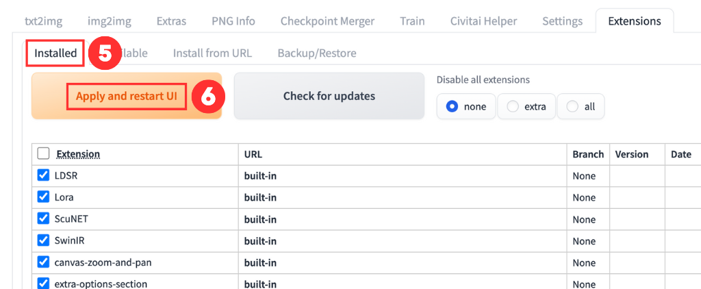Open the txt2img tab
701x289 pixels.
point(43,21)
